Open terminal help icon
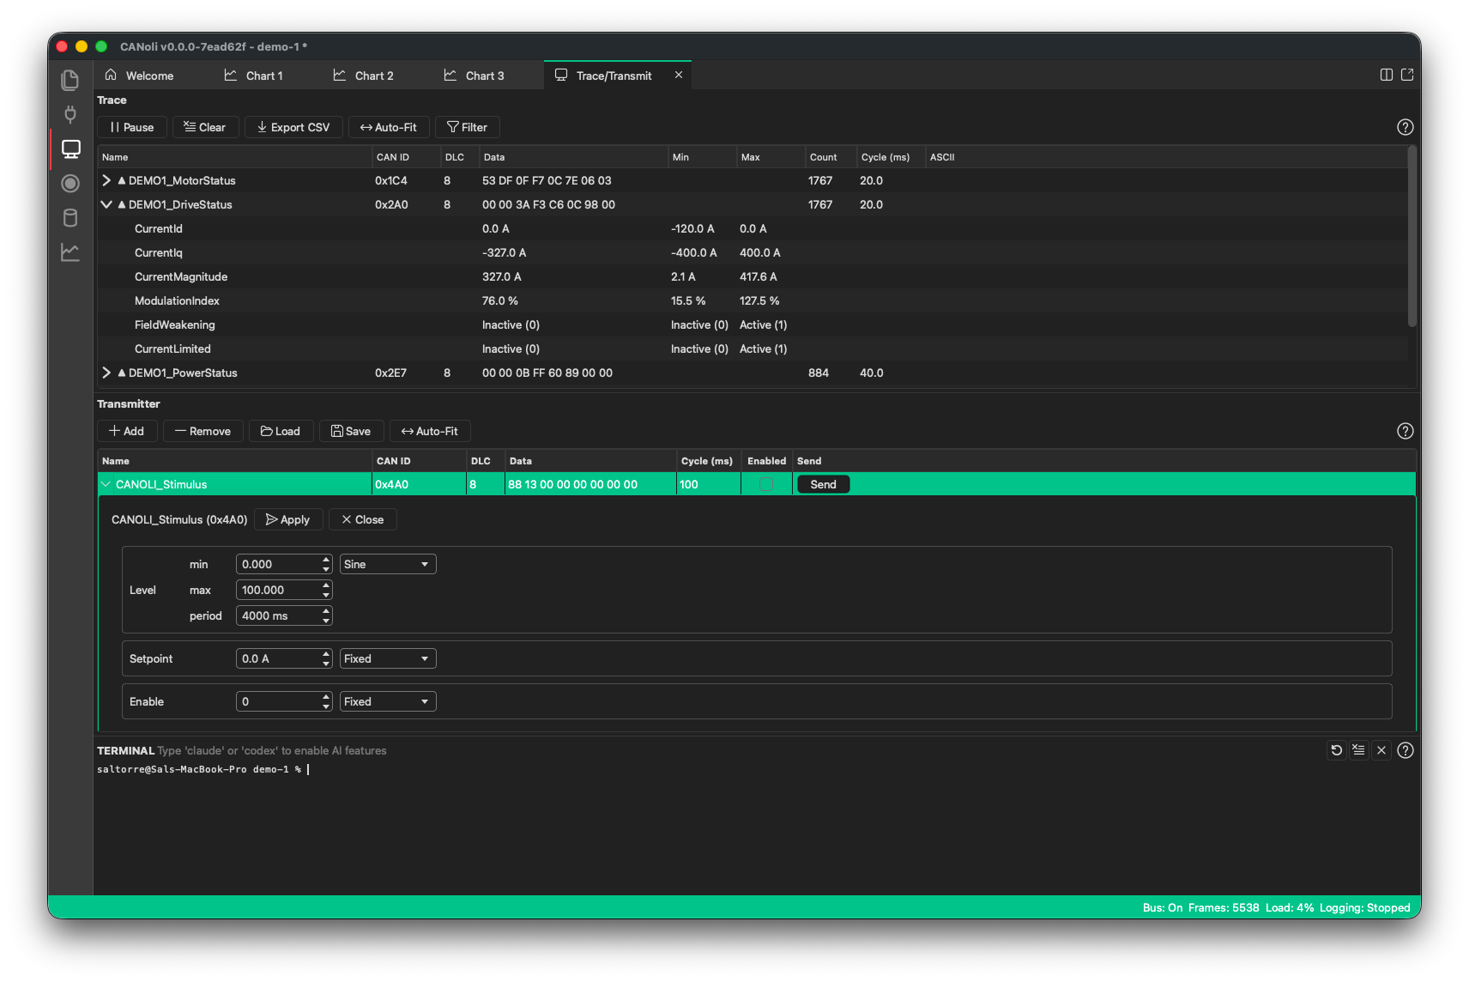1469x982 pixels. click(x=1405, y=750)
